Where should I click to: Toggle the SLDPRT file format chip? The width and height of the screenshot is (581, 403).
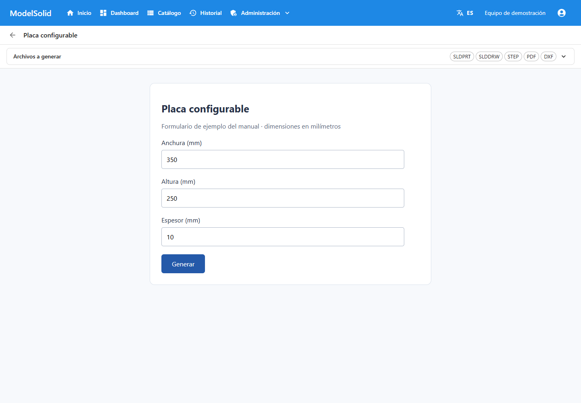click(x=462, y=56)
